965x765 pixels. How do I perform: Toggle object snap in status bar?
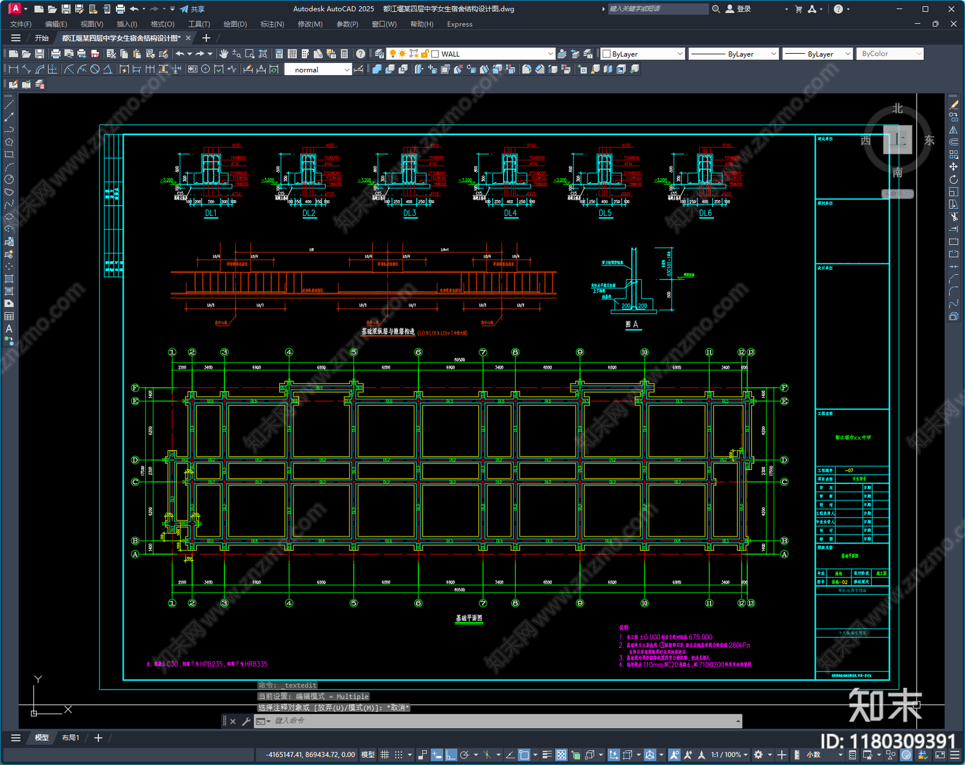coord(524,755)
